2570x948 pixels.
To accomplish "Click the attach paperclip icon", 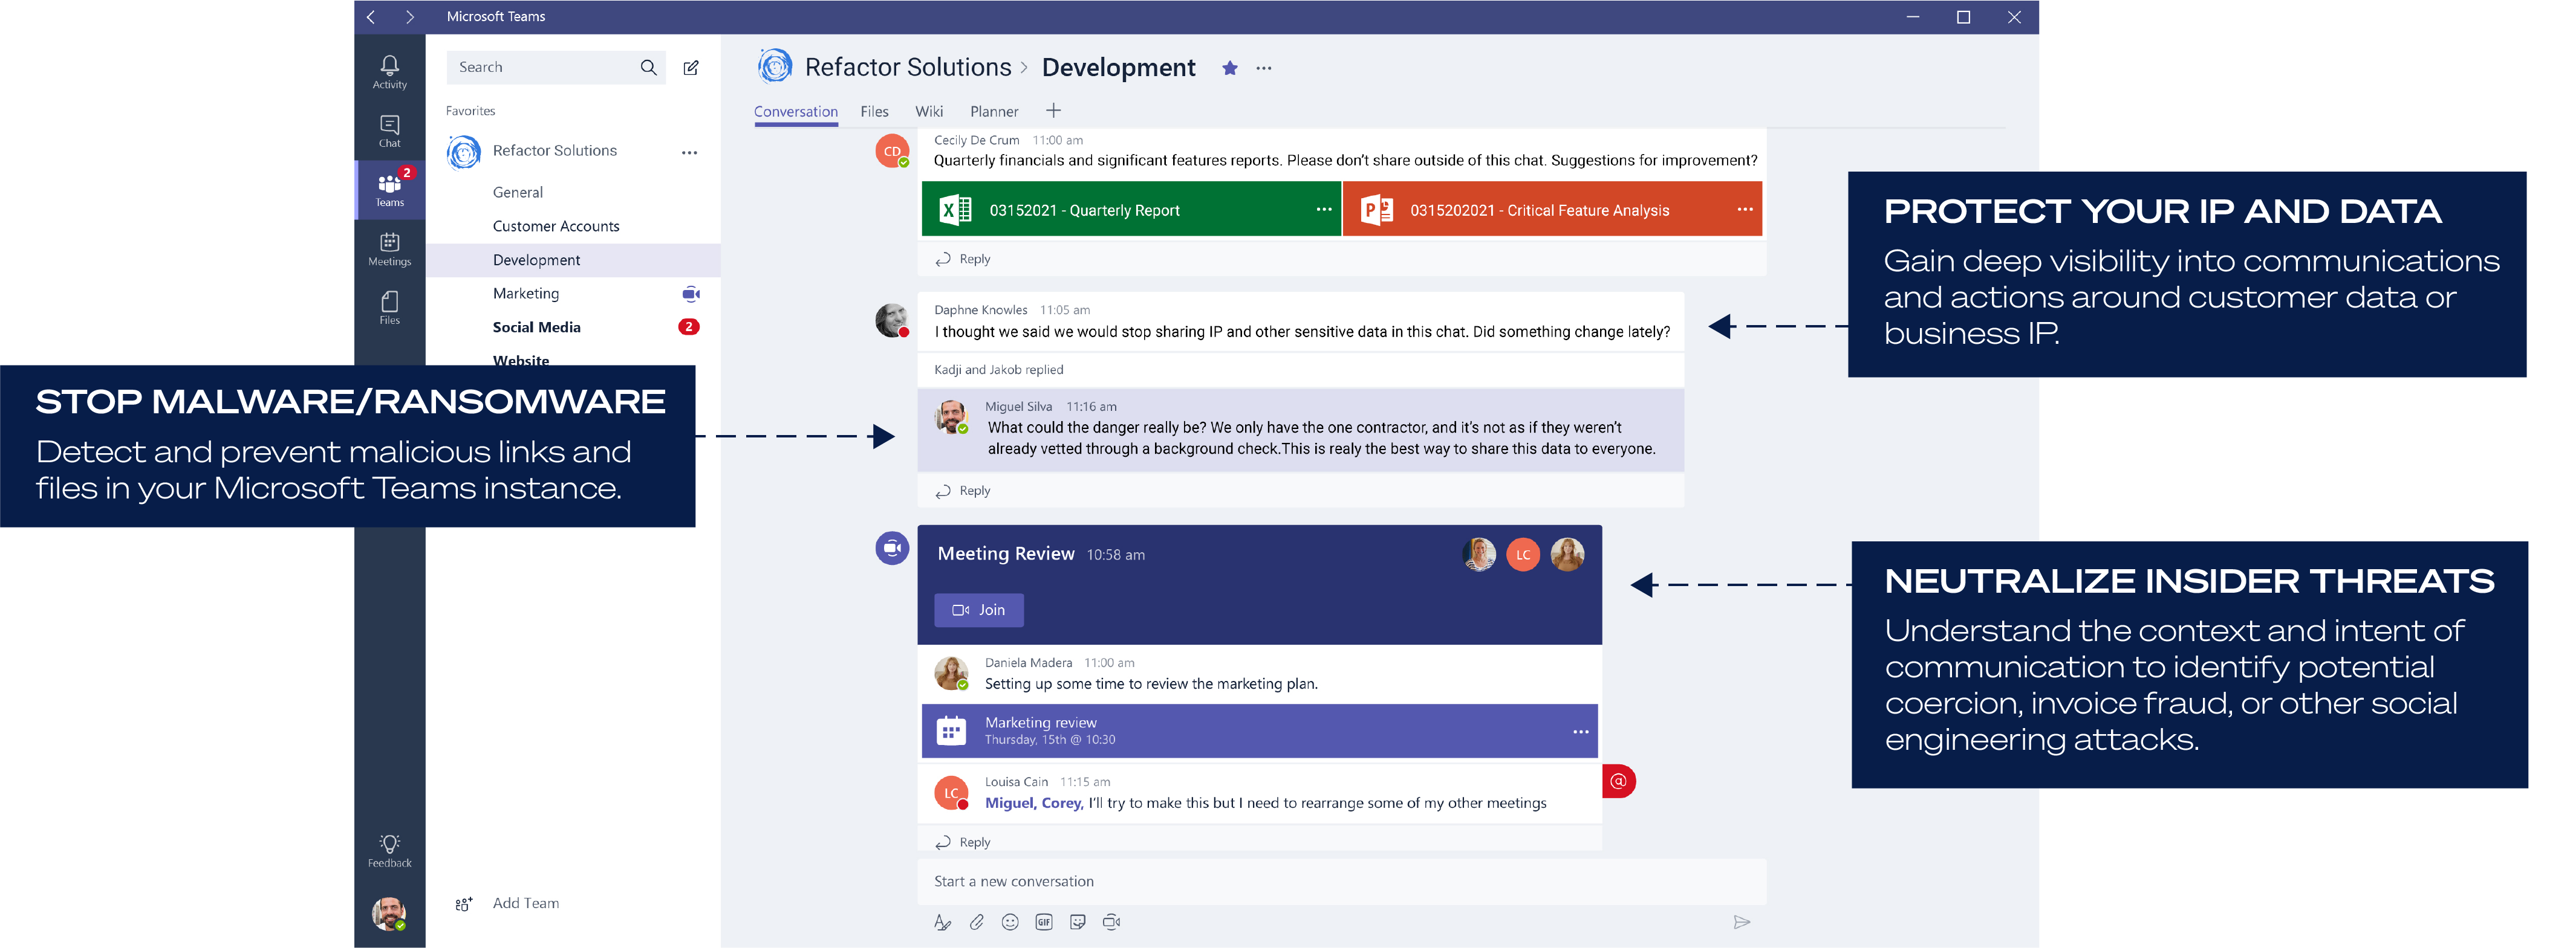I will (x=977, y=922).
